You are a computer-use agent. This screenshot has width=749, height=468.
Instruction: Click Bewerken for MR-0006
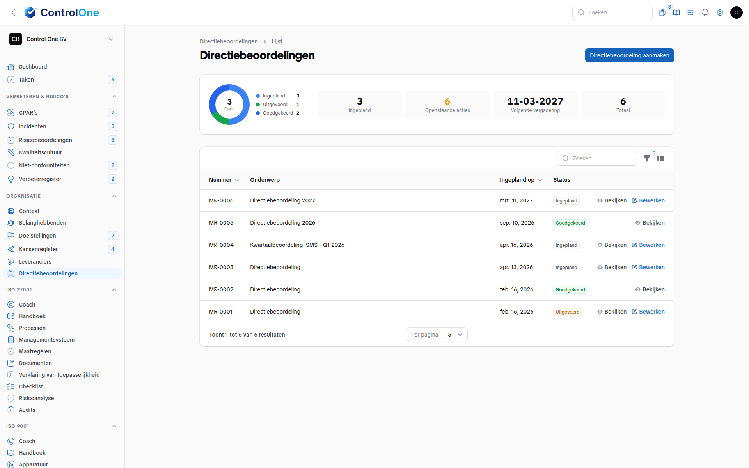click(x=648, y=200)
